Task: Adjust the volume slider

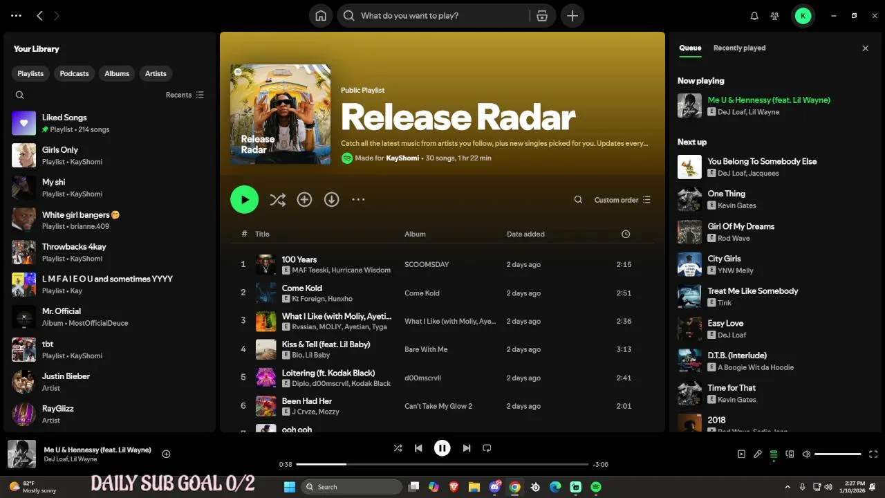Action: click(x=838, y=454)
